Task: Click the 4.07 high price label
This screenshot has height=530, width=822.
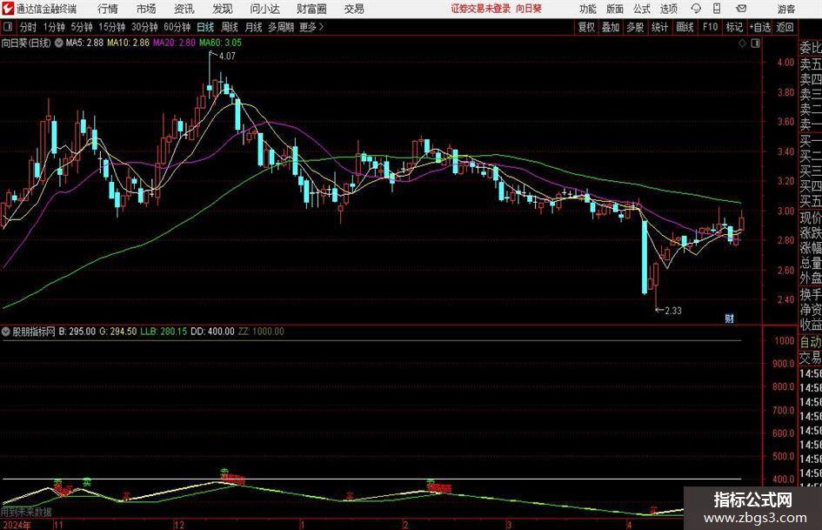Action: tap(228, 57)
